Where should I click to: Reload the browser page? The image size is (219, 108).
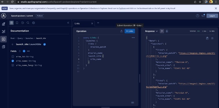12,2
